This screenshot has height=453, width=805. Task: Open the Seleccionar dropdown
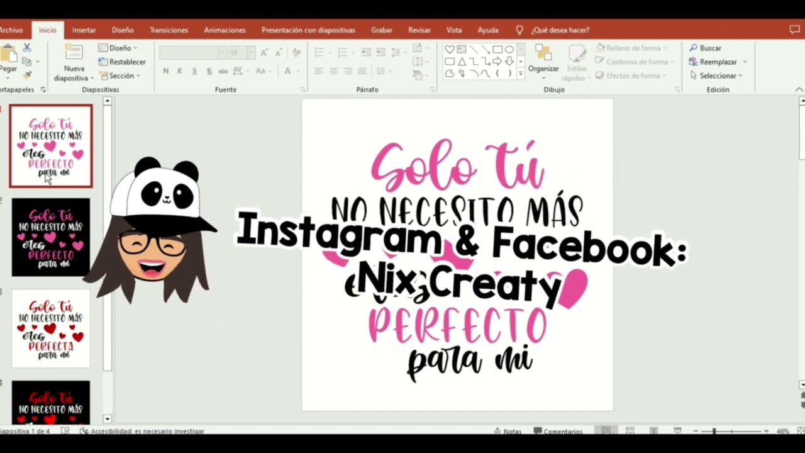(716, 75)
